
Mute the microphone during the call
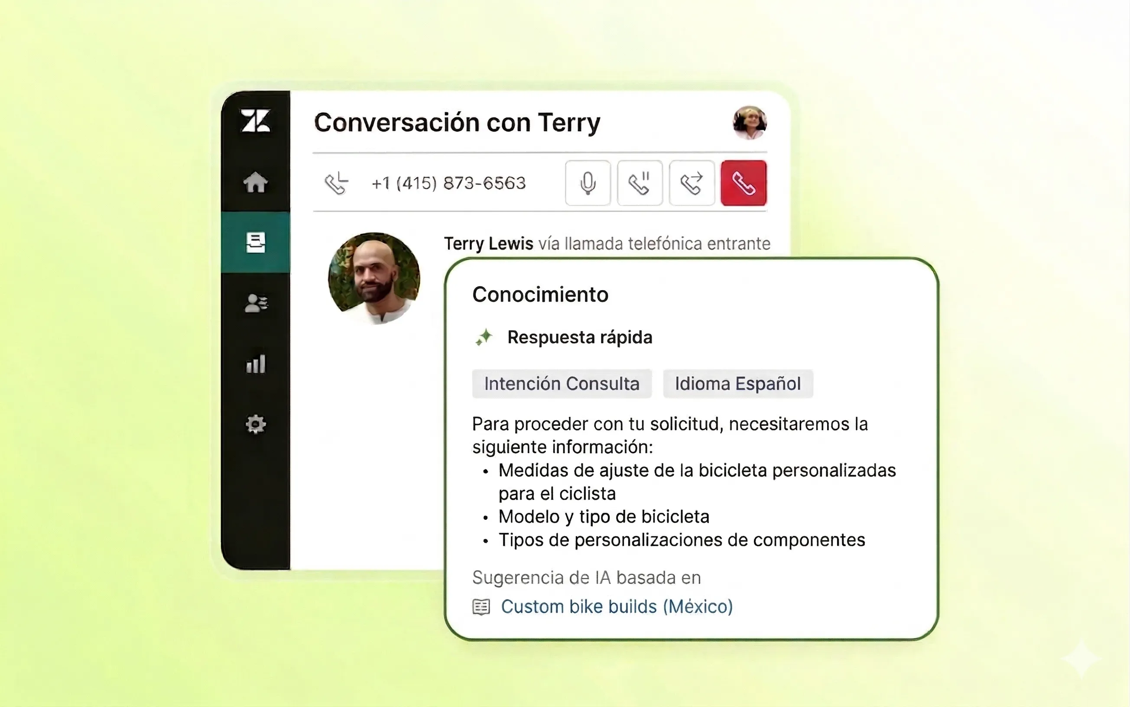(x=588, y=183)
